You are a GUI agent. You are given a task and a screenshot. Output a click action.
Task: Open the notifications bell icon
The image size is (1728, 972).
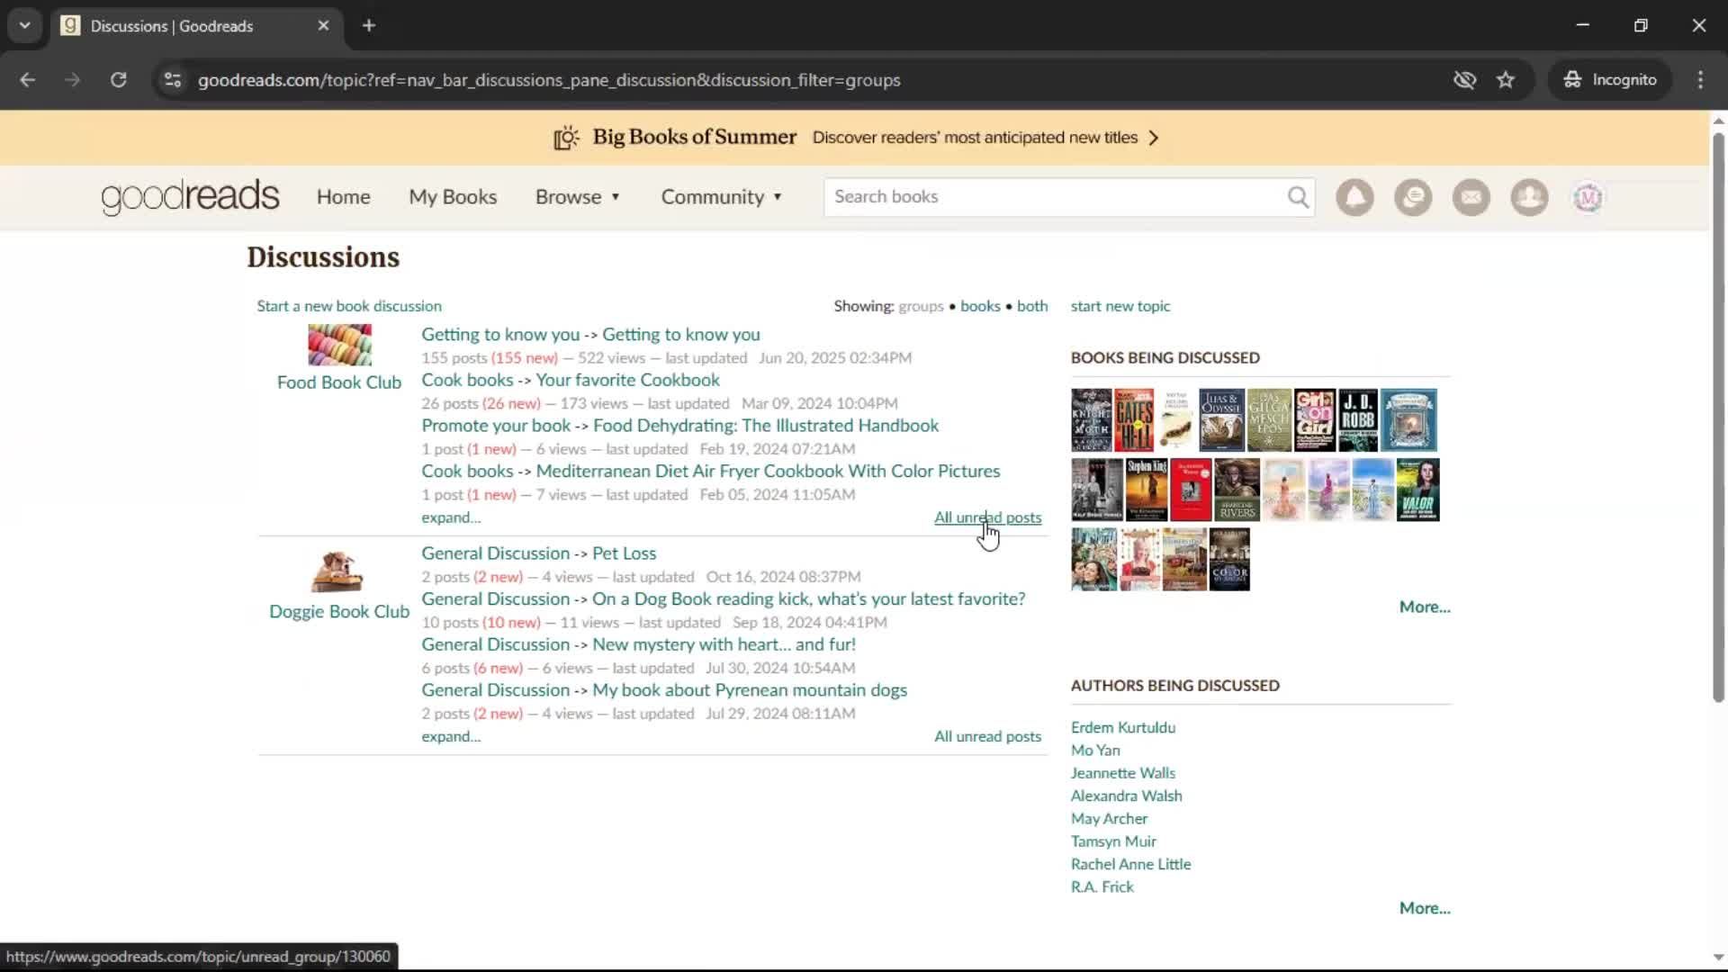click(1354, 197)
